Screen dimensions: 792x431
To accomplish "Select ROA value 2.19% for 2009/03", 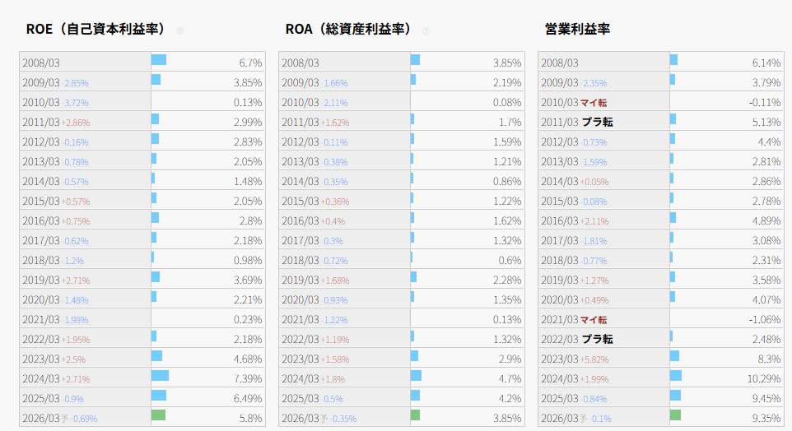I will [x=507, y=83].
